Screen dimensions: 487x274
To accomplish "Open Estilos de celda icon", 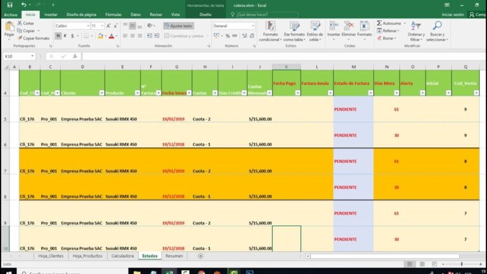I will click(x=315, y=26).
